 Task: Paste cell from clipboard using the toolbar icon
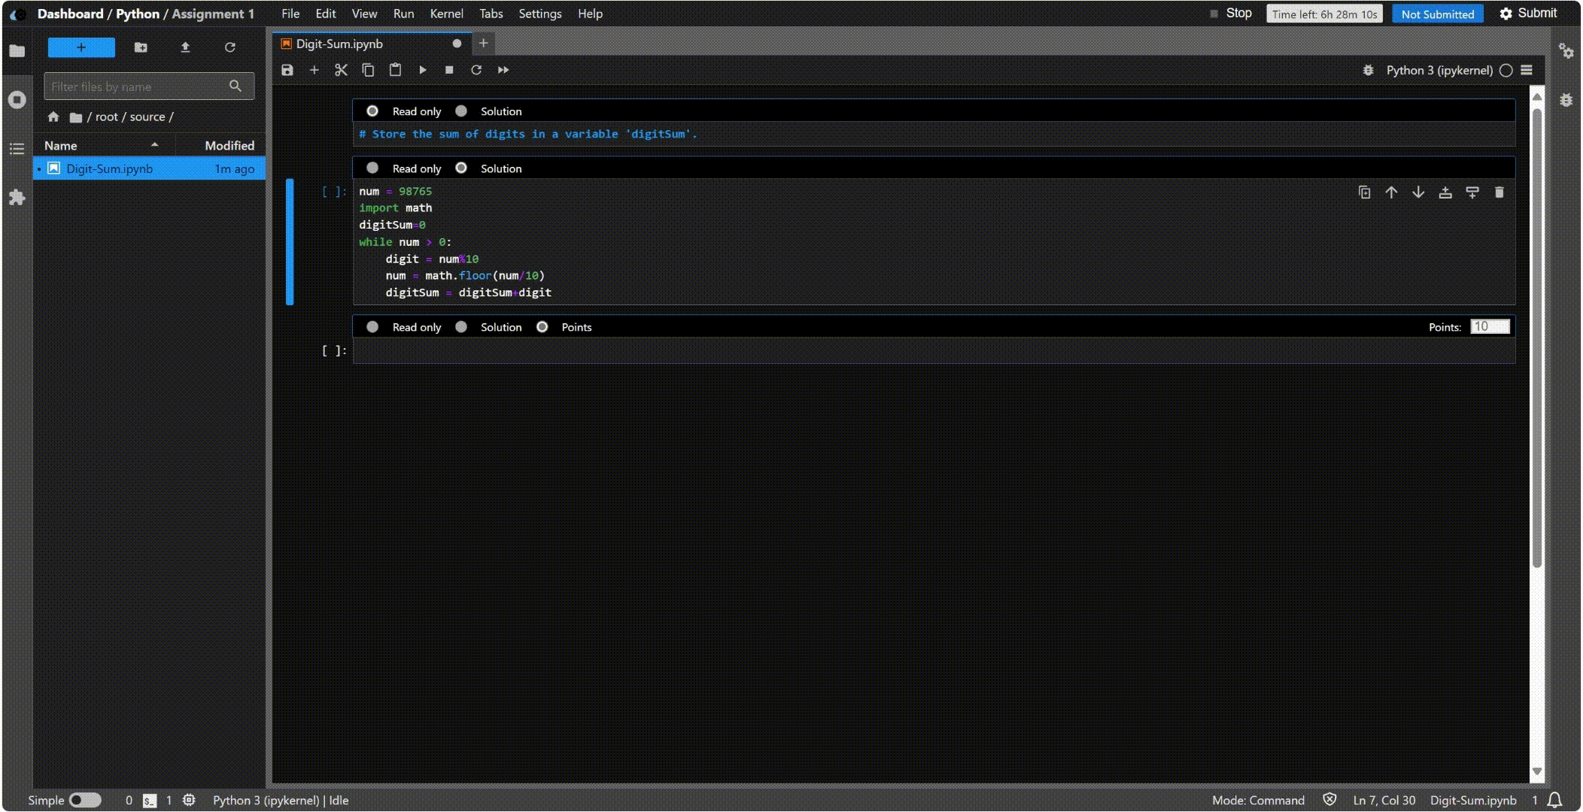[395, 70]
